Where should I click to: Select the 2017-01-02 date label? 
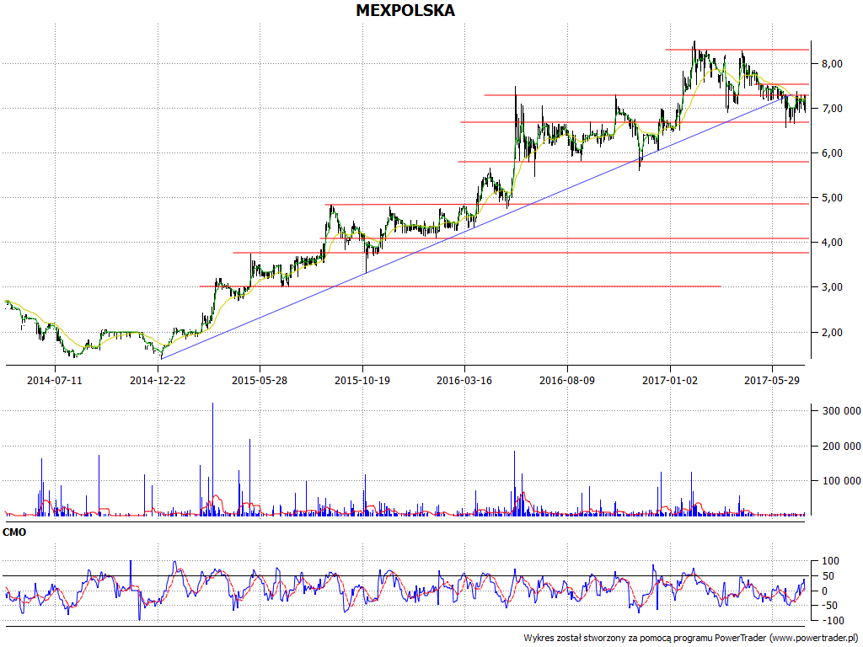670,380
